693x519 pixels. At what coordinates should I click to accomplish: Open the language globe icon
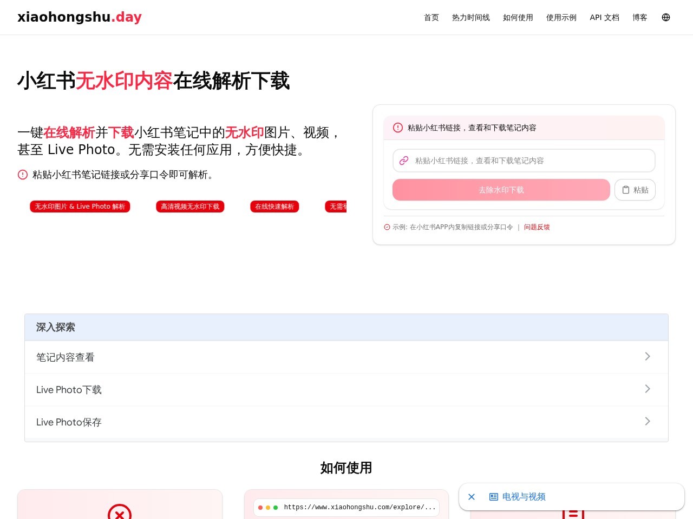click(x=666, y=17)
